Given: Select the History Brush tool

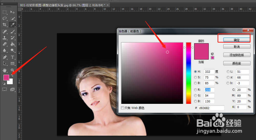Looking at the screenshot, I should click(x=12, y=38).
